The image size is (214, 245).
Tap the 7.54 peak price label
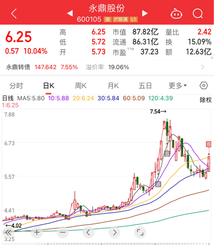[x=158, y=112]
